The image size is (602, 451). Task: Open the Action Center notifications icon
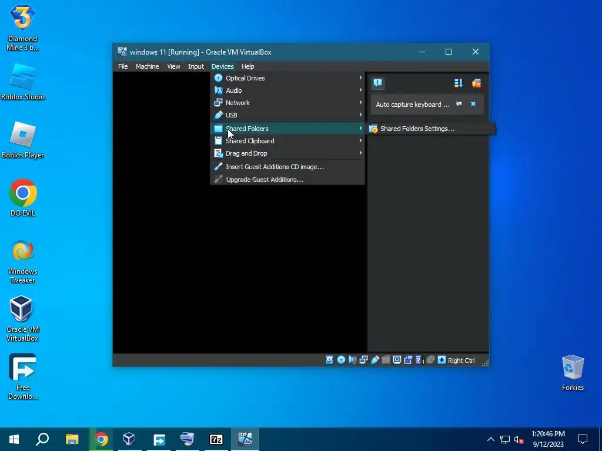click(x=583, y=439)
